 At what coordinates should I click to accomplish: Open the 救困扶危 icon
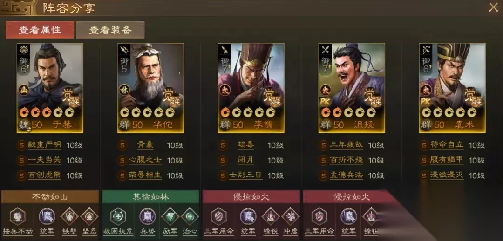coord(118,216)
